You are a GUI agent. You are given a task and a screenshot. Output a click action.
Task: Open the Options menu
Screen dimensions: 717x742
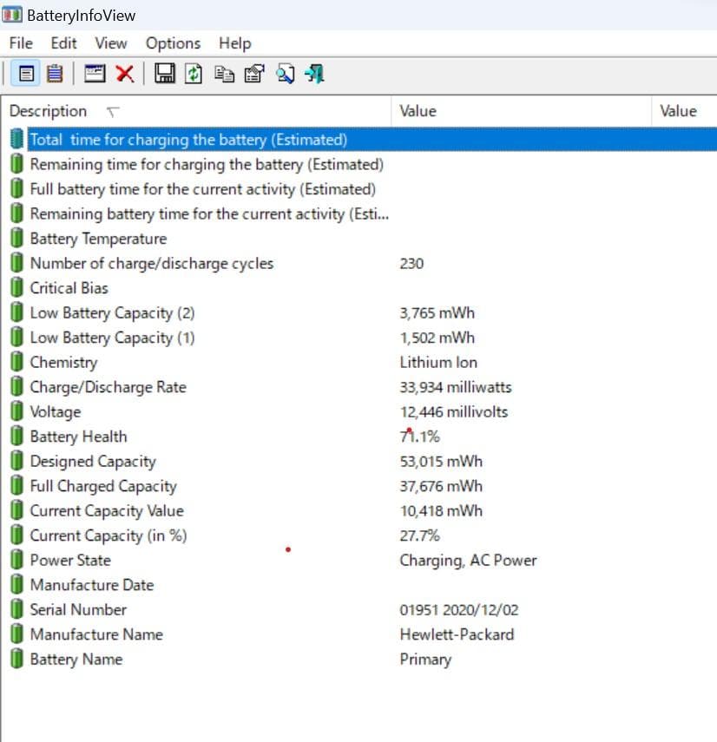click(173, 43)
